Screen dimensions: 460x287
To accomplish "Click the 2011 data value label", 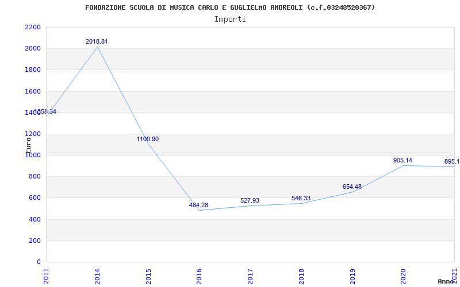I will click(x=45, y=111).
